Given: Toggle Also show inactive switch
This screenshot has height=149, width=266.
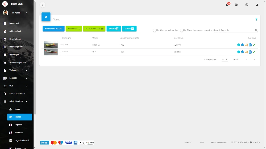Looking at the screenshot, I should tap(156, 30).
